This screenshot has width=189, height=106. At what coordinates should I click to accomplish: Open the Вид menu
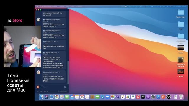[67, 6]
